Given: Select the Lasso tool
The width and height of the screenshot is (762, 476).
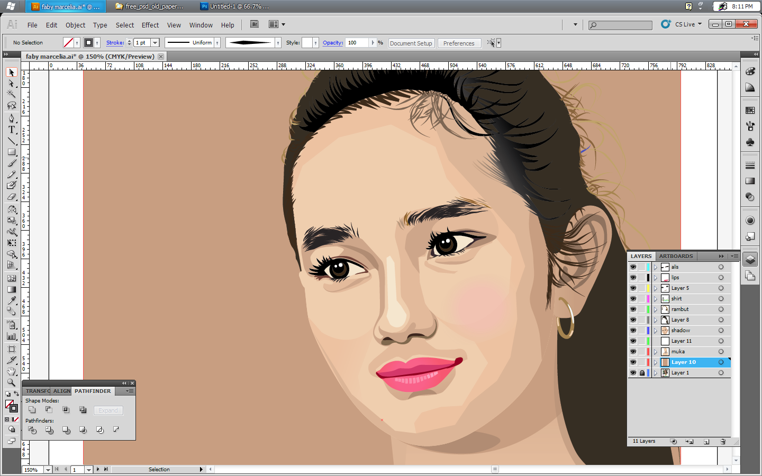Looking at the screenshot, I should point(12,106).
